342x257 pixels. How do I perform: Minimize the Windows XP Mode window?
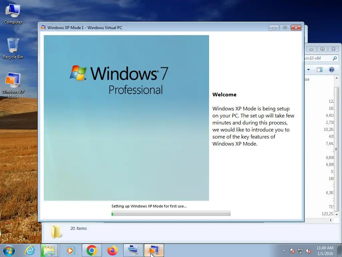pos(274,28)
